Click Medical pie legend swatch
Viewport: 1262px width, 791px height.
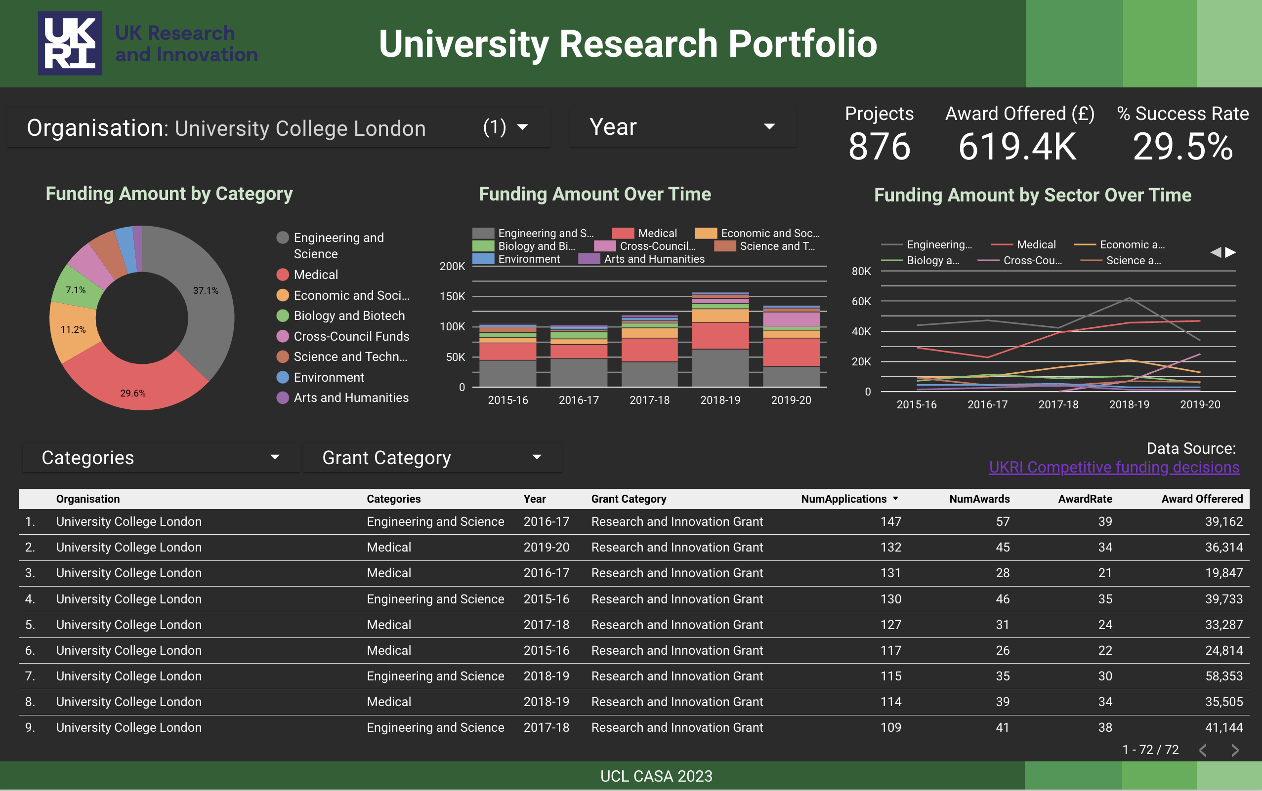point(283,275)
